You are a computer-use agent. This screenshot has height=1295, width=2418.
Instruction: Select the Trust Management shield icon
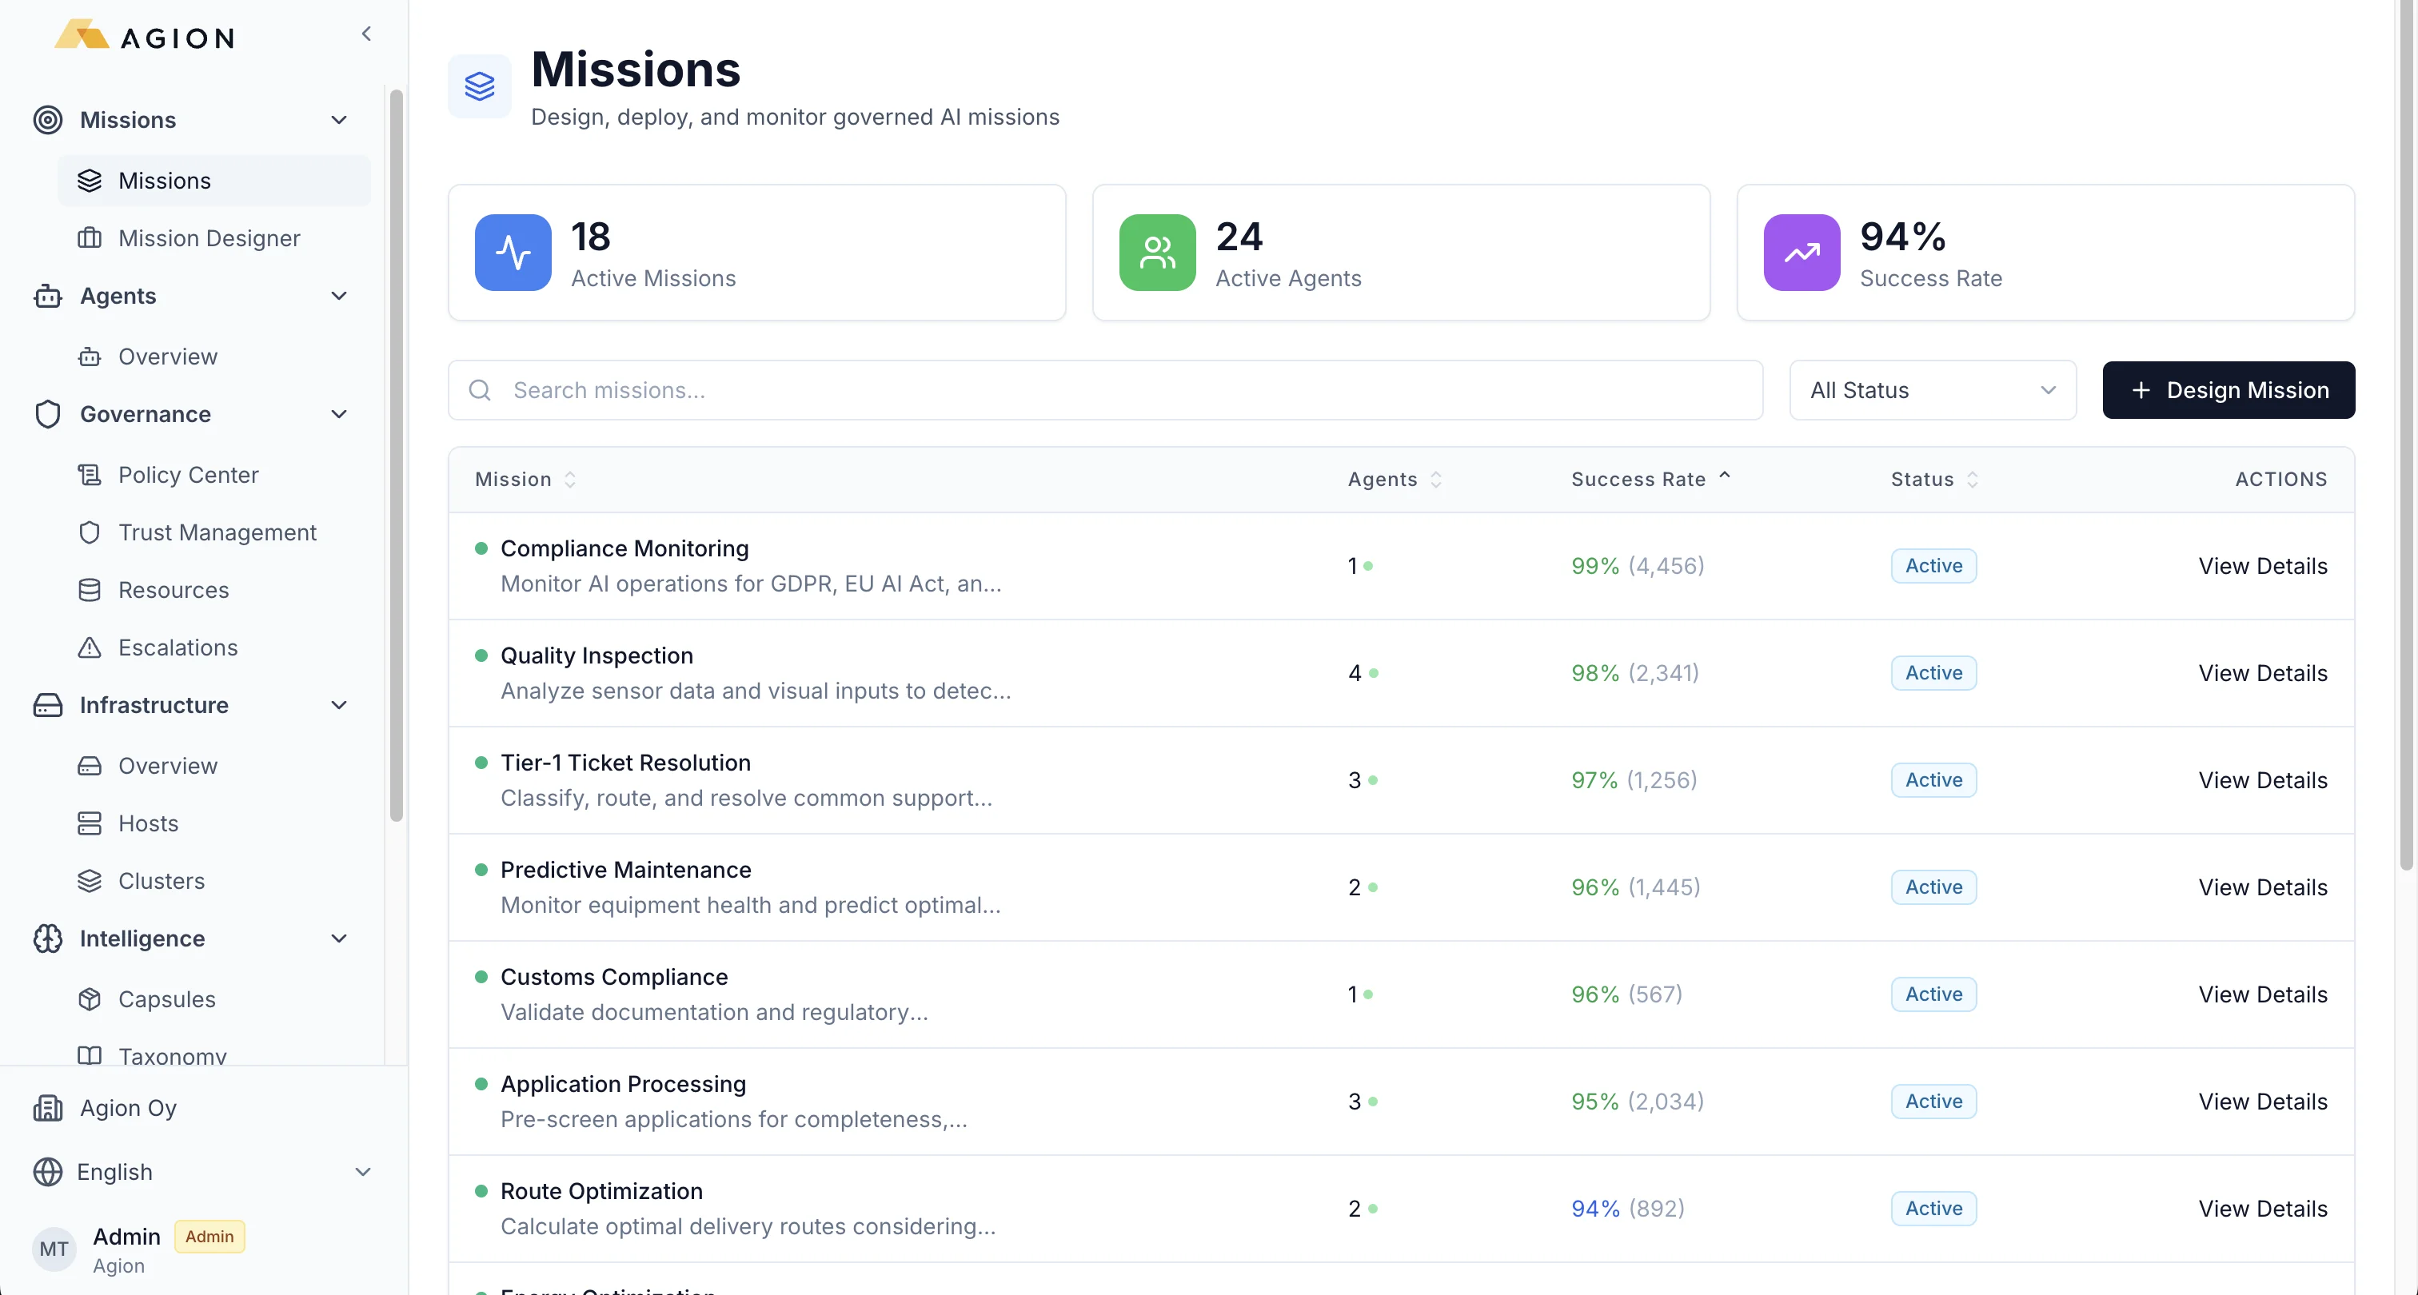[x=90, y=532]
